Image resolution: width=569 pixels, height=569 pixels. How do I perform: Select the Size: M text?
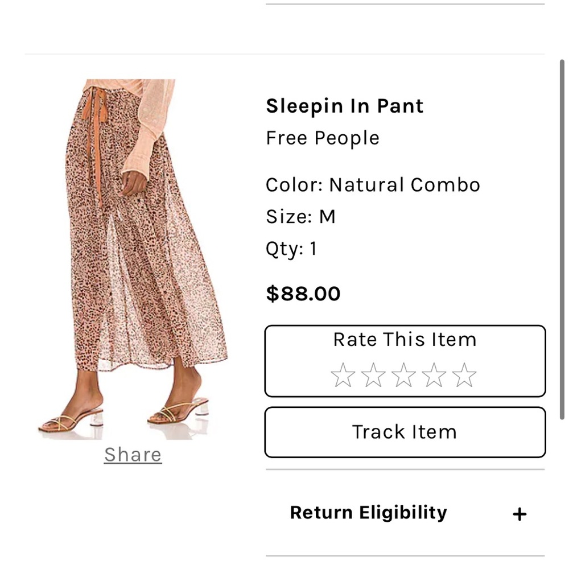point(301,216)
